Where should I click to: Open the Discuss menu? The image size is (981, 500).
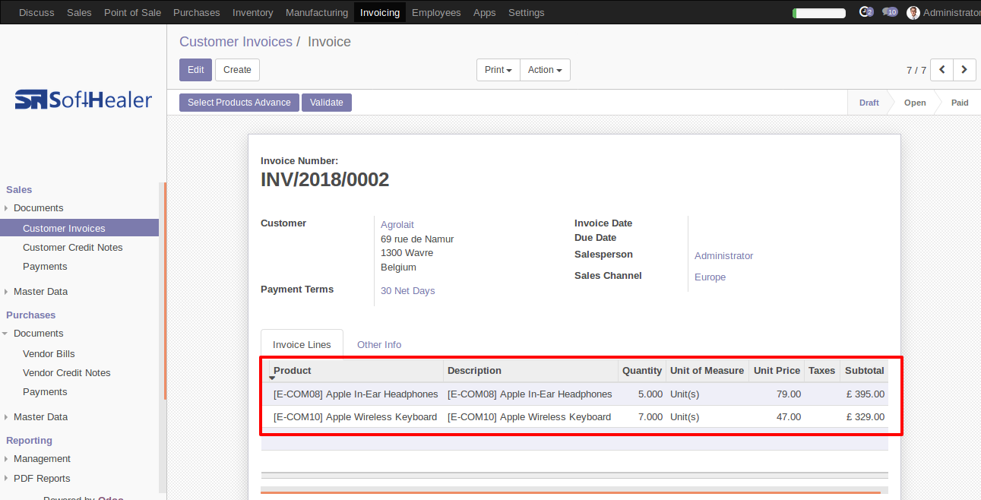[36, 13]
